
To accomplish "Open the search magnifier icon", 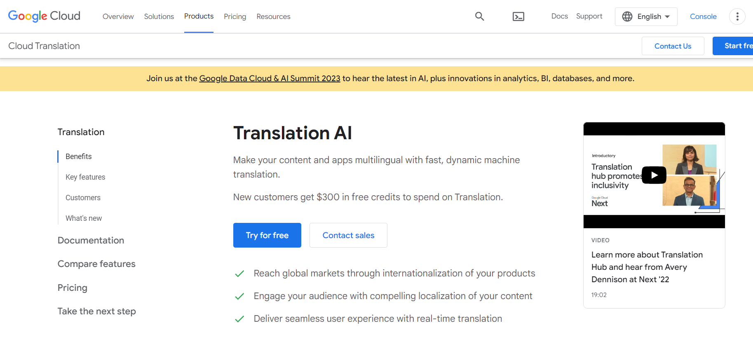I will point(479,16).
